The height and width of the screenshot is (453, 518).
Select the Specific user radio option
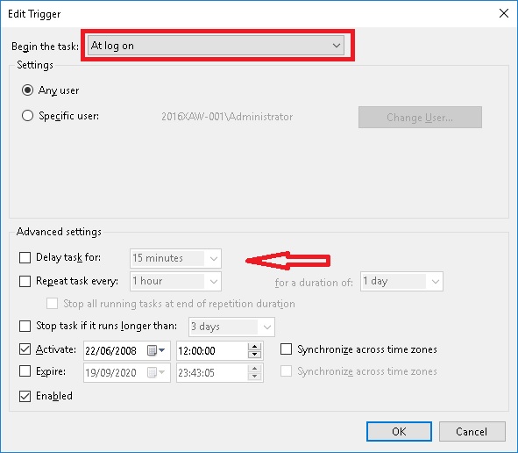(x=27, y=116)
